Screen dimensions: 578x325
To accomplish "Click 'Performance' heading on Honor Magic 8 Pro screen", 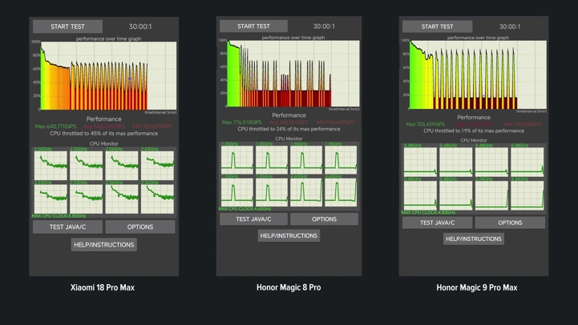I will pyautogui.click(x=289, y=115).
